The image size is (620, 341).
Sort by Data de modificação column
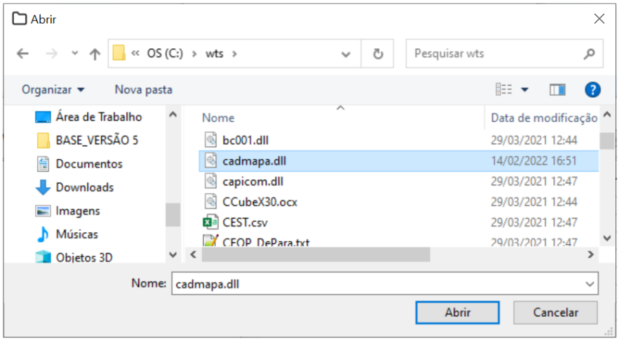click(x=544, y=118)
